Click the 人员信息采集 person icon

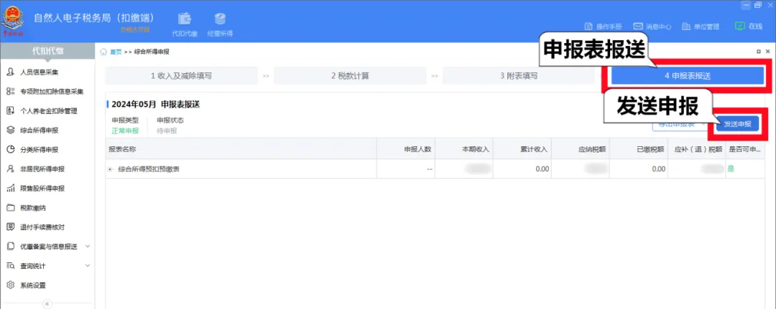[10, 72]
